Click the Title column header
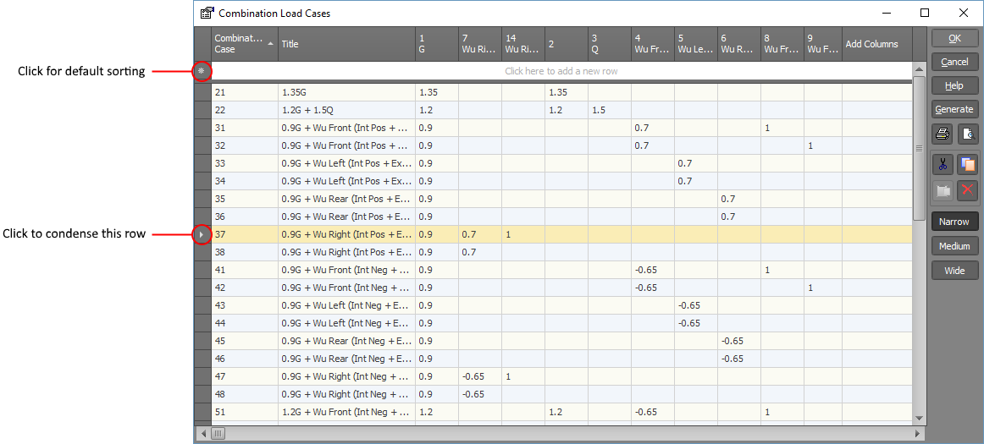Viewport: 984px width, 444px height. tap(346, 44)
